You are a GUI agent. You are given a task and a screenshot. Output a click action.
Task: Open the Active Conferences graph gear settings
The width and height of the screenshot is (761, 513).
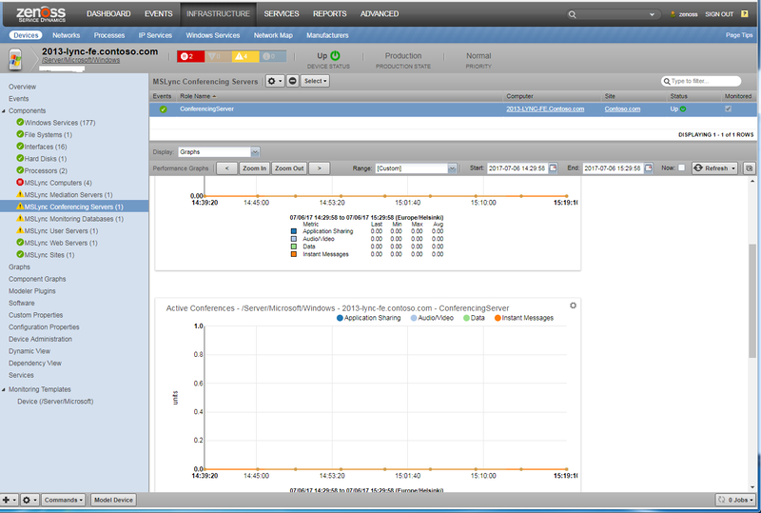(574, 306)
